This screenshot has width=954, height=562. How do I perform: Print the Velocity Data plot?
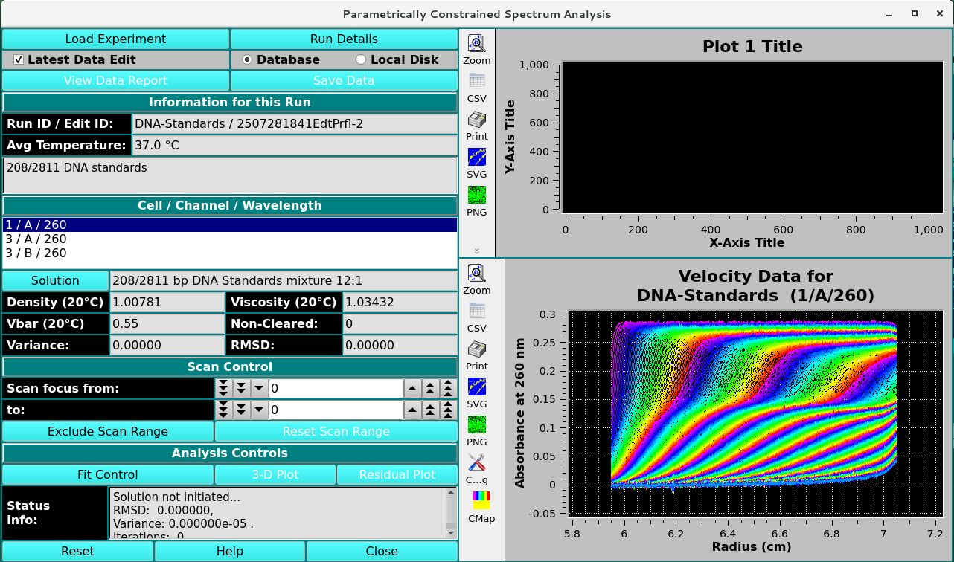477,350
